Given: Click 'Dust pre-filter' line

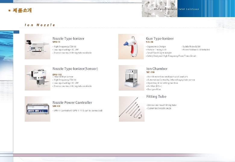Looking at the screenshot, I should (154, 89).
